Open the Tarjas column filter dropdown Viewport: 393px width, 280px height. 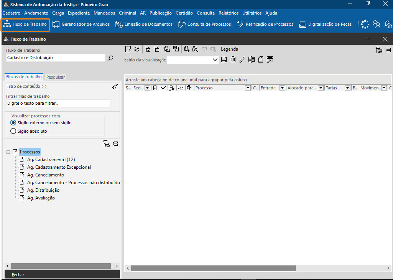(347, 88)
